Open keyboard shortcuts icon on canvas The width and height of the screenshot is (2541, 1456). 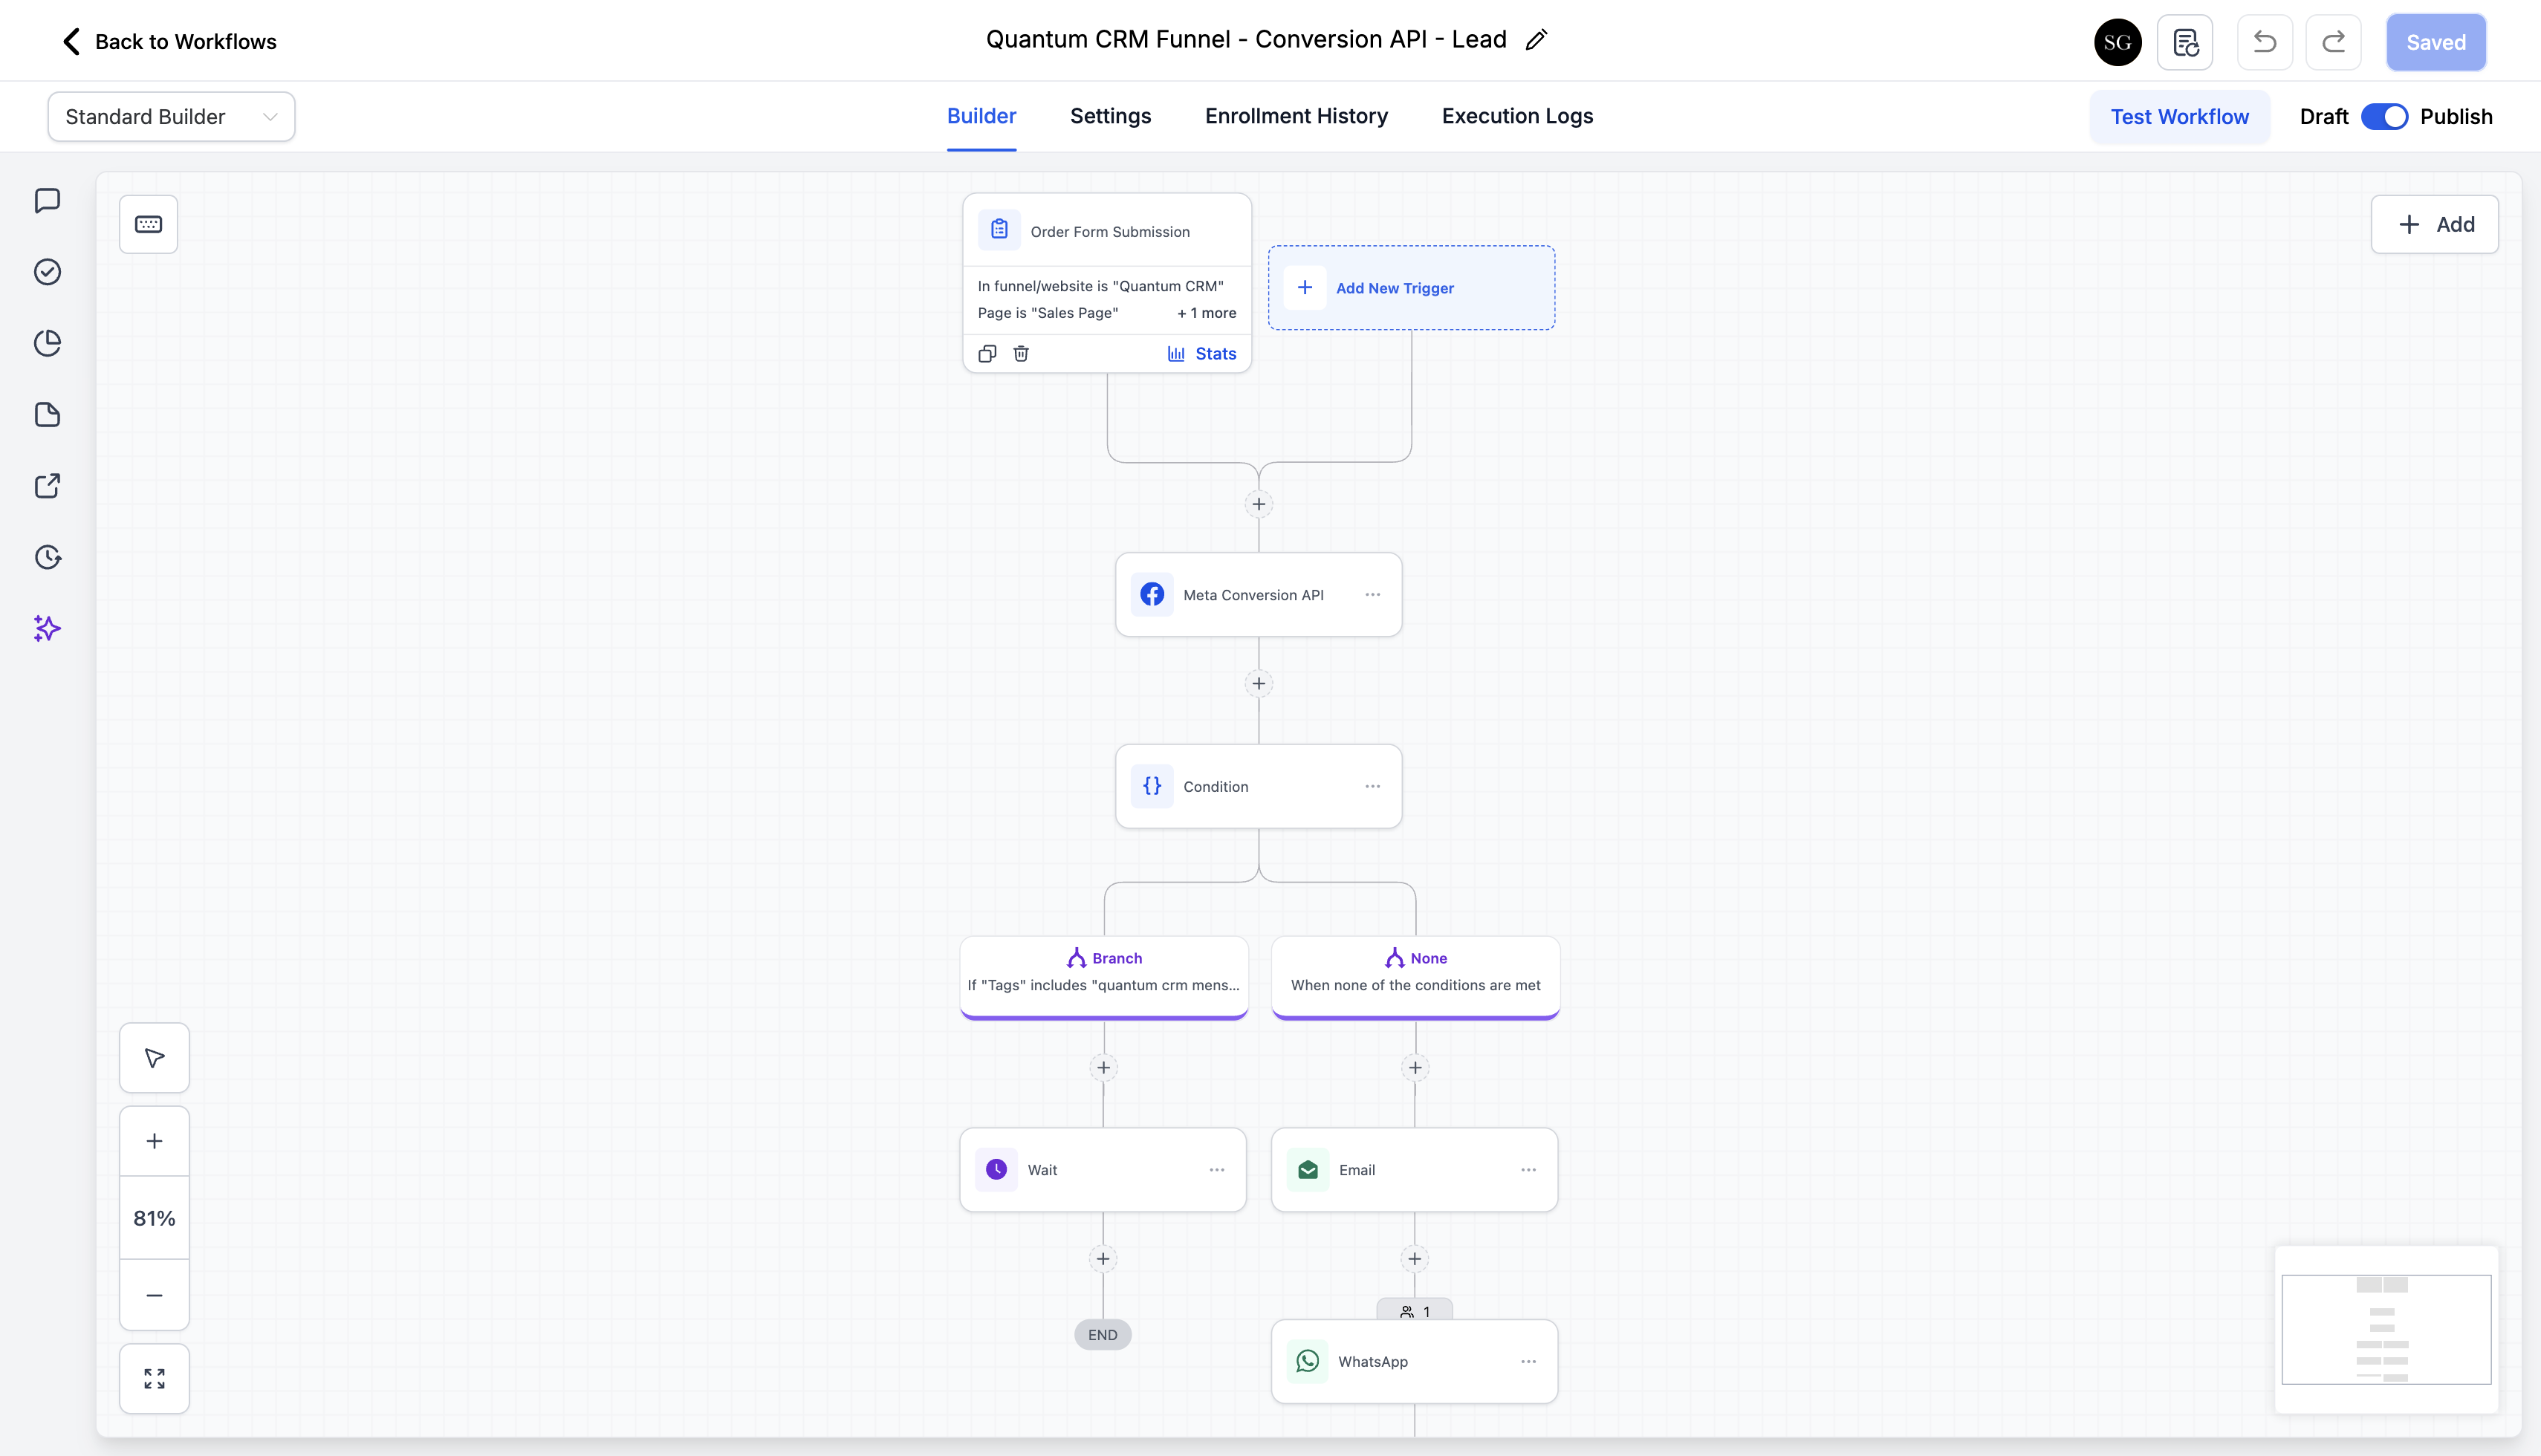pyautogui.click(x=148, y=224)
